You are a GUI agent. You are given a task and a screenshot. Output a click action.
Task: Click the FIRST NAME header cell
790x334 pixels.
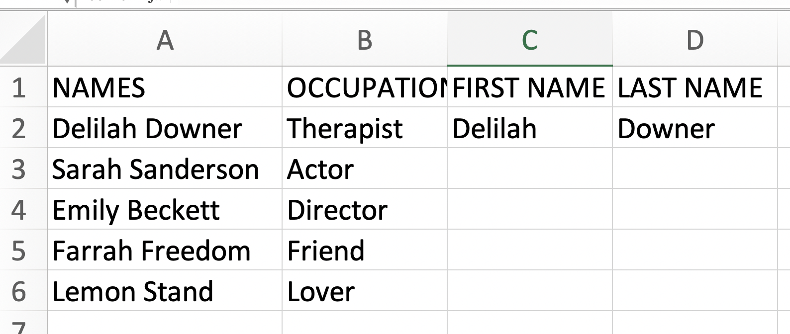pos(530,87)
